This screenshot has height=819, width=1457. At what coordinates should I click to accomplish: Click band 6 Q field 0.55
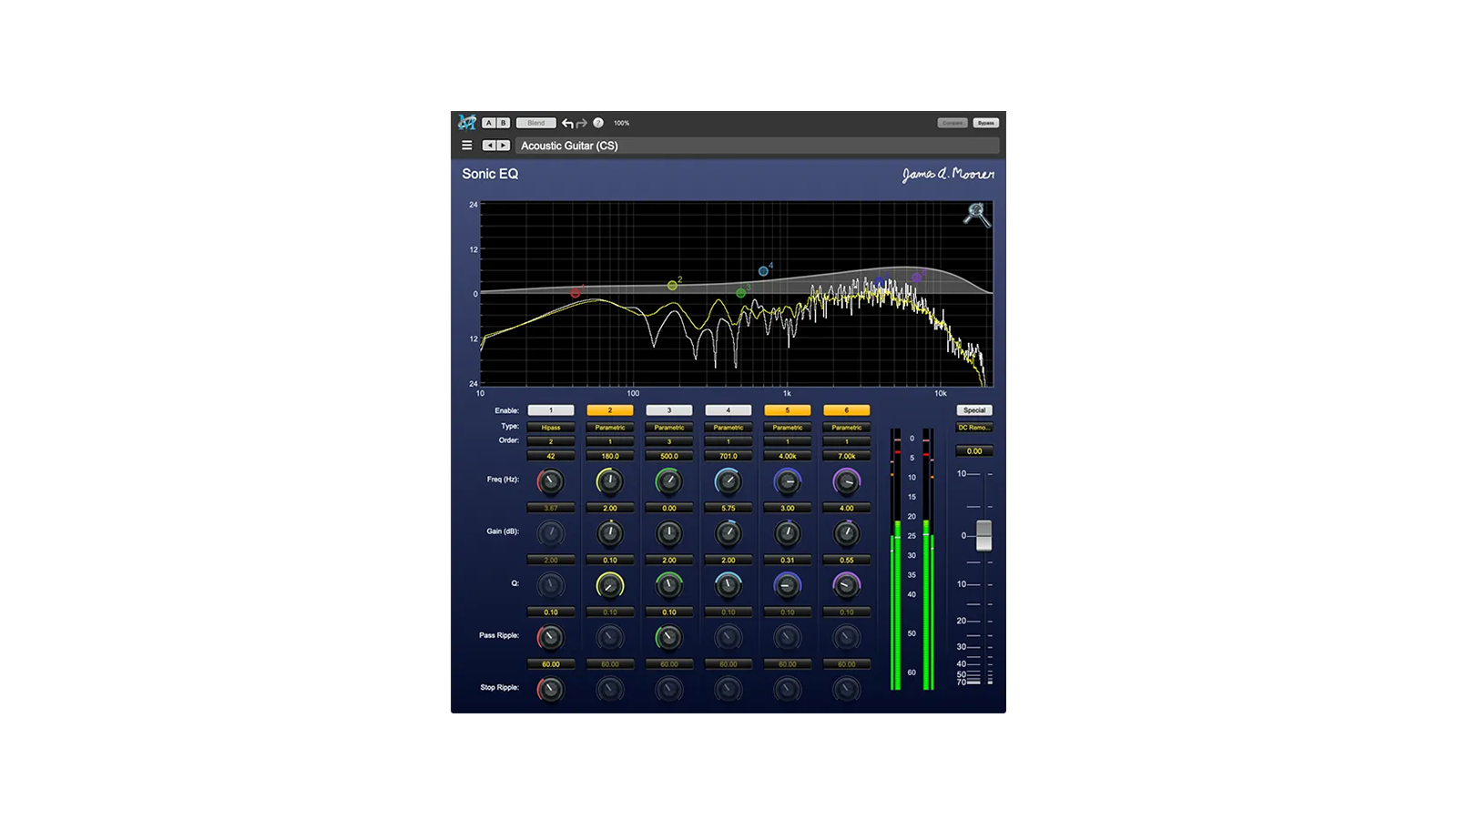pyautogui.click(x=847, y=560)
